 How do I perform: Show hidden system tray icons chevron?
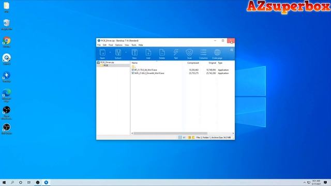pyautogui.click(x=305, y=182)
